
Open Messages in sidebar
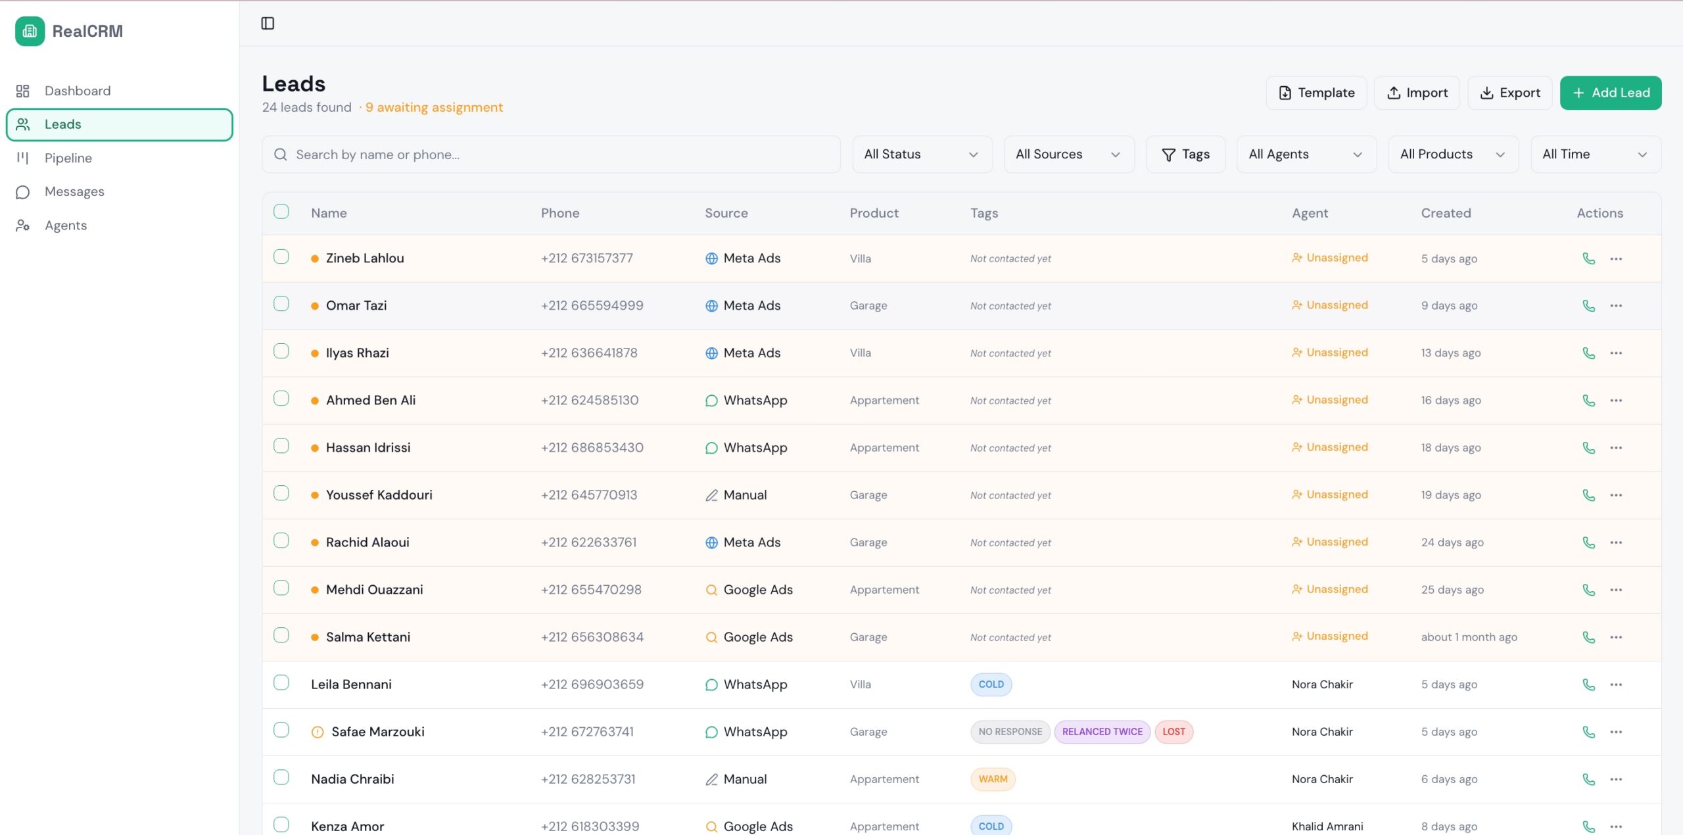tap(120, 191)
